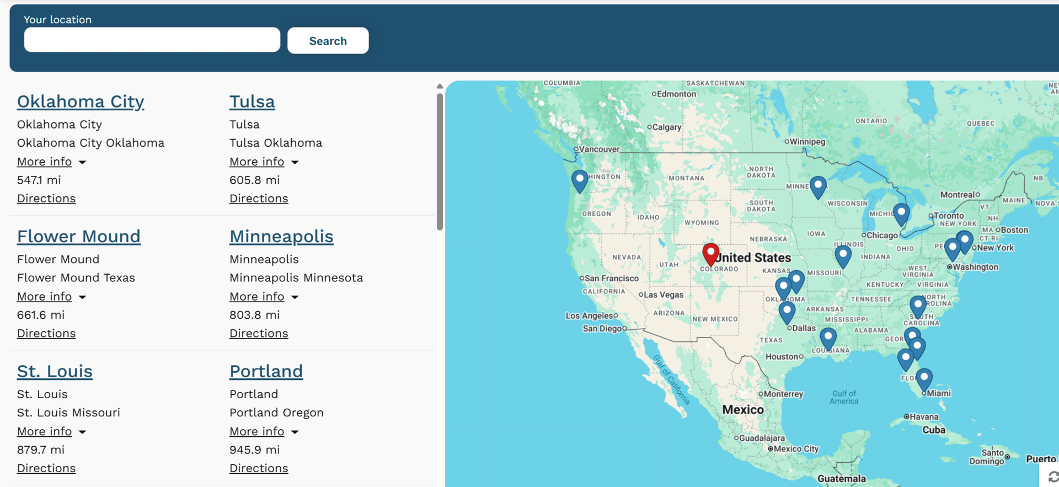Expand More info for St. Louis
The height and width of the screenshot is (487, 1059).
(x=51, y=431)
